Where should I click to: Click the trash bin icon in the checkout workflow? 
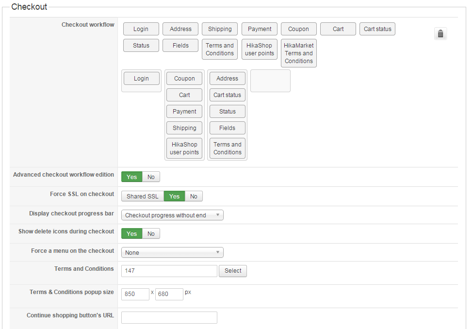tap(440, 33)
